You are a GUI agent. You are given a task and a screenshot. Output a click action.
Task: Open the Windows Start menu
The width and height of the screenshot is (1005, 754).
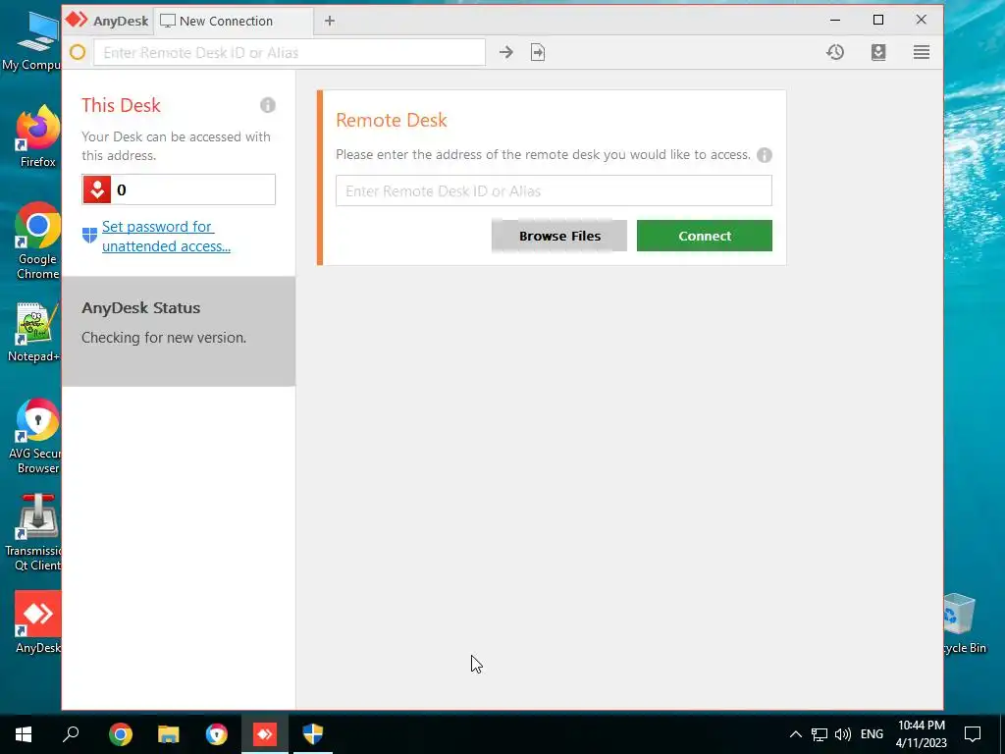click(24, 734)
